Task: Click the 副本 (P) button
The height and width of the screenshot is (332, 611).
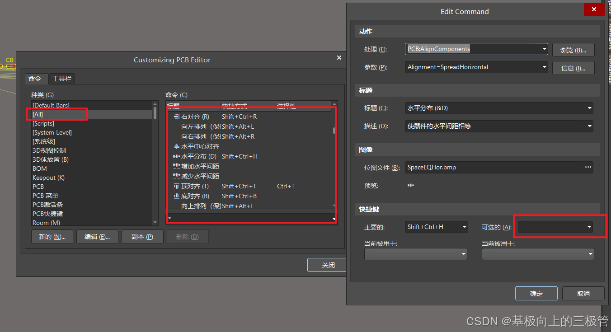Action: pyautogui.click(x=142, y=237)
